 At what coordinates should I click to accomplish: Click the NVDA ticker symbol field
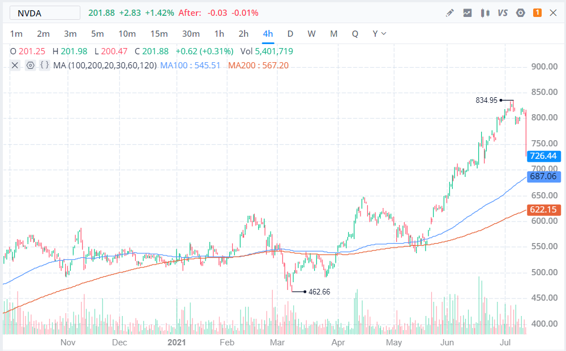45,13
